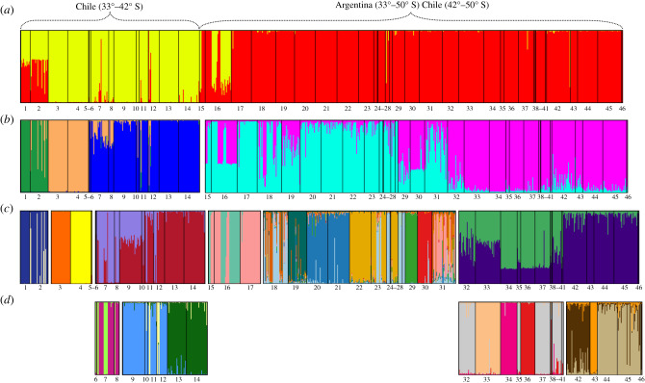Click yellow cluster above label 13, panel a
Viewport: 645px width, 383px height.
tap(168, 65)
